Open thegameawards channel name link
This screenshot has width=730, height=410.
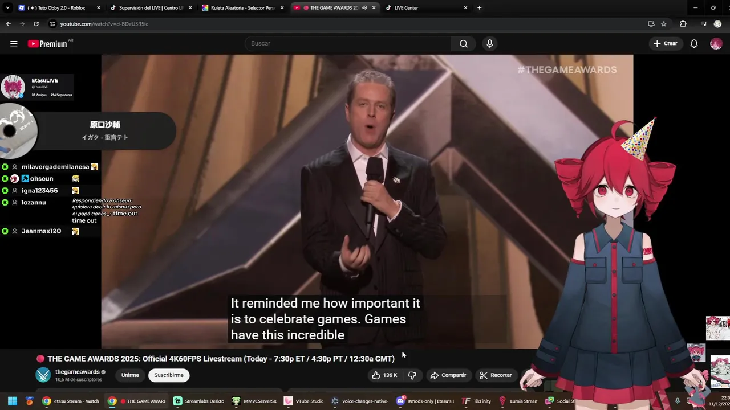click(x=77, y=372)
